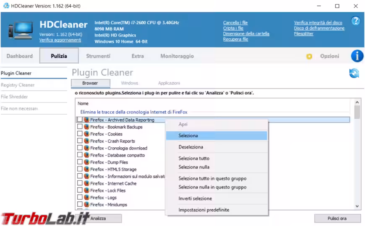This screenshot has width=365, height=226.
Task: Choose Seleziona in the context menu
Action: 216,136
